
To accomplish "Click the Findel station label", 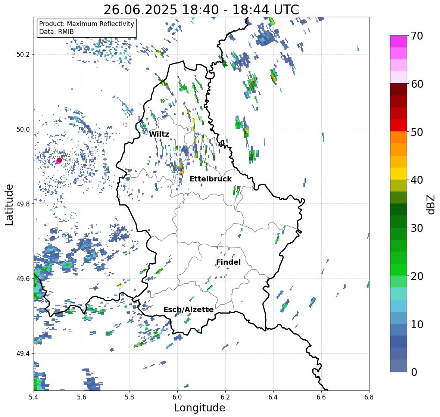I will (x=228, y=262).
